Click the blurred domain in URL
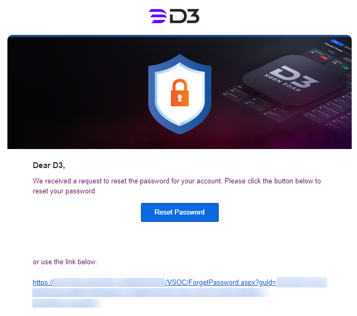The image size is (357, 316). 109,282
